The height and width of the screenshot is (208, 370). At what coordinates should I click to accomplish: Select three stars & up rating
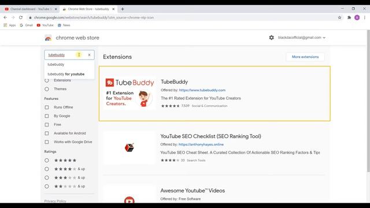coord(47,177)
